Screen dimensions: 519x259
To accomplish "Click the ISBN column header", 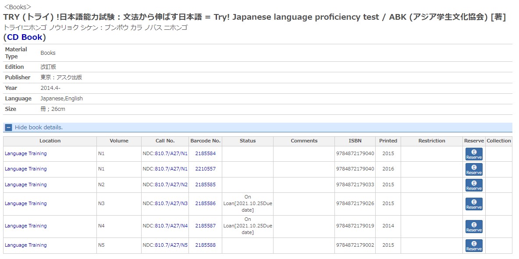I will [x=355, y=141].
